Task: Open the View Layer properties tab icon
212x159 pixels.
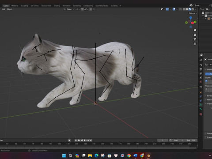Action: coord(201,73)
